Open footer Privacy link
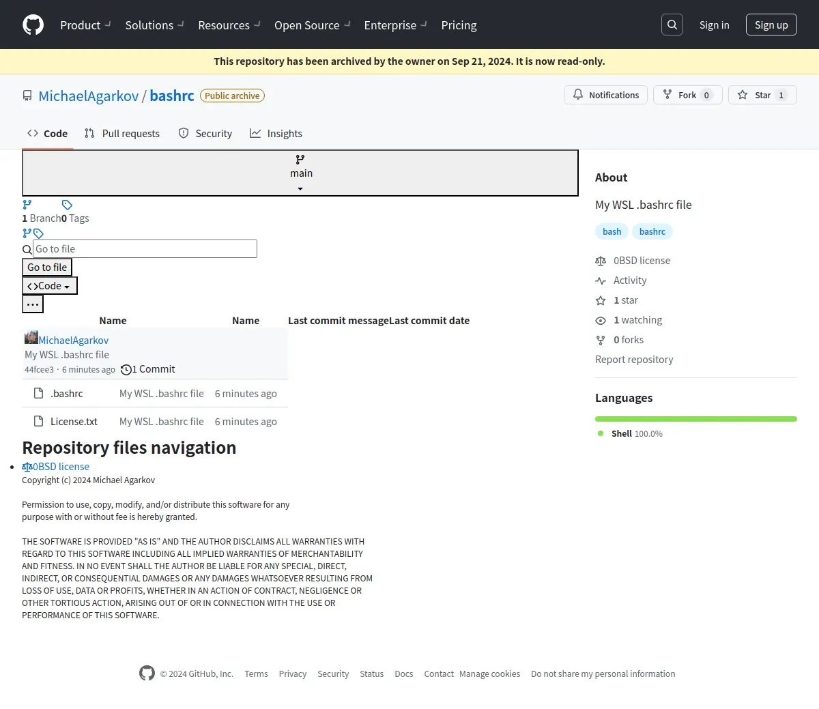Image resolution: width=819 pixels, height=709 pixels. (x=293, y=674)
